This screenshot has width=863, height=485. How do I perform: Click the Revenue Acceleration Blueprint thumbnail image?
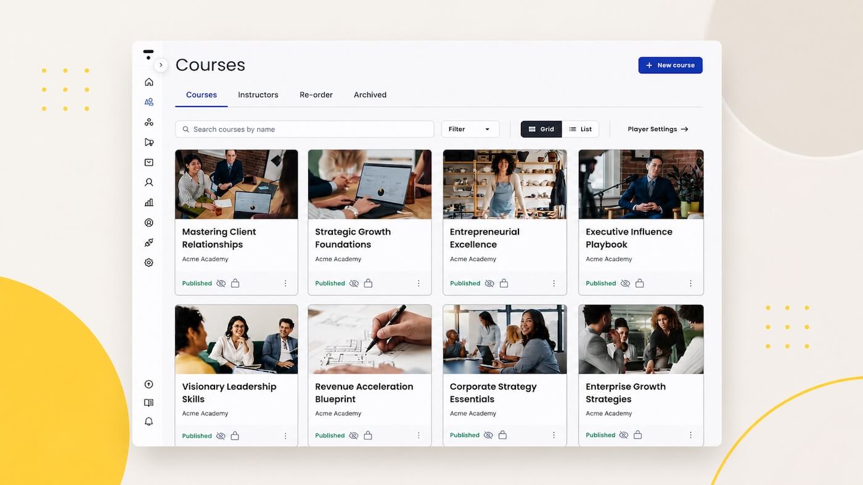tap(370, 339)
